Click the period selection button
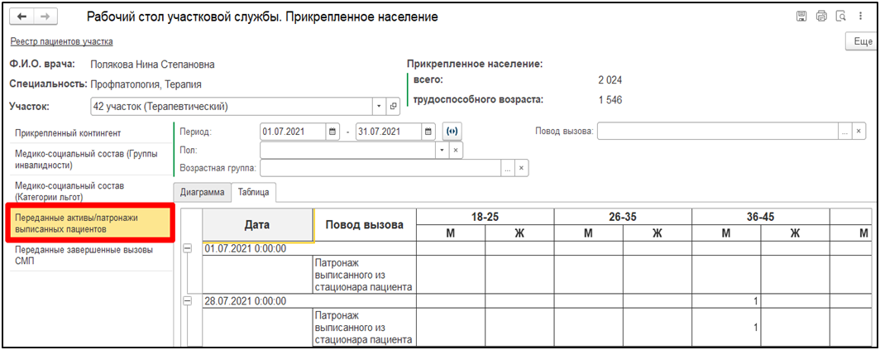 (x=452, y=132)
